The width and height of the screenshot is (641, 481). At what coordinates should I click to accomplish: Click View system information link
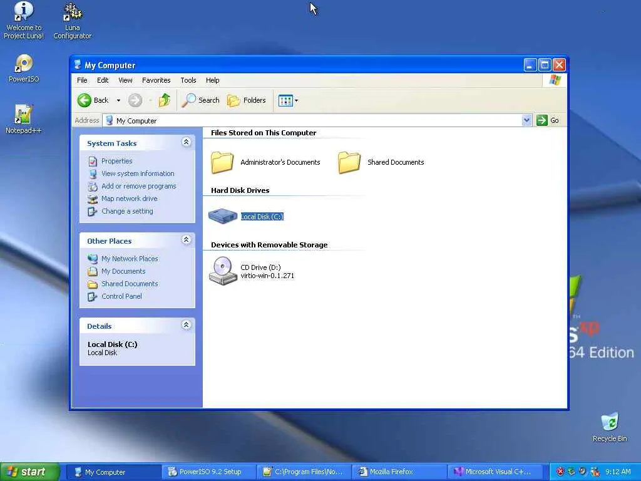(x=138, y=173)
